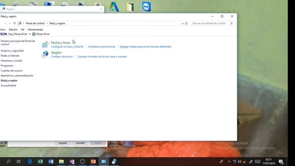The width and height of the screenshot is (295, 166).
Task: Open Fecha y hora heading link
Action: pyautogui.click(x=60, y=43)
